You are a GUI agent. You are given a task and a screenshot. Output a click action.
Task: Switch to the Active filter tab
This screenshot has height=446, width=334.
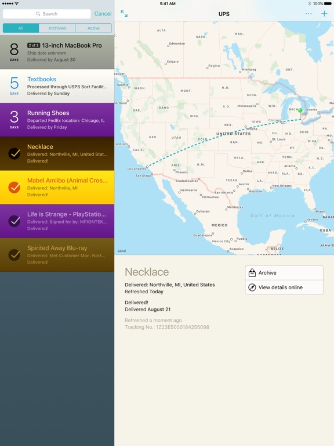point(93,28)
